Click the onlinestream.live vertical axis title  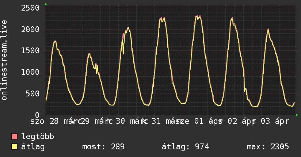4,61
